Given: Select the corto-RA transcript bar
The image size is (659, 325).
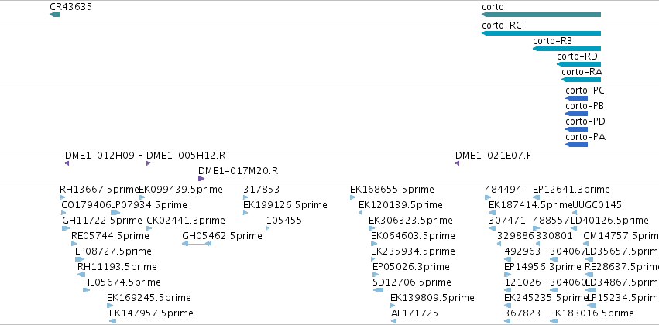Looking at the screenshot, I should [582, 80].
